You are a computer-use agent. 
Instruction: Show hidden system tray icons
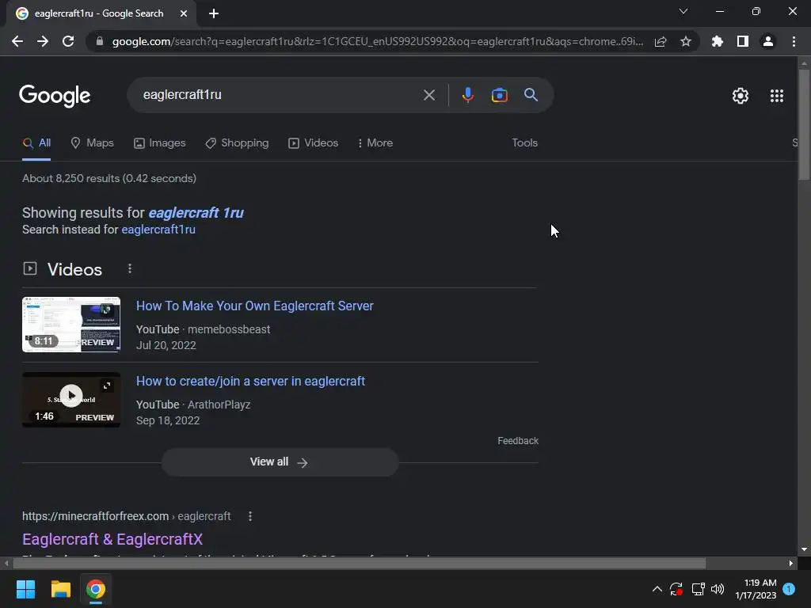(x=657, y=589)
